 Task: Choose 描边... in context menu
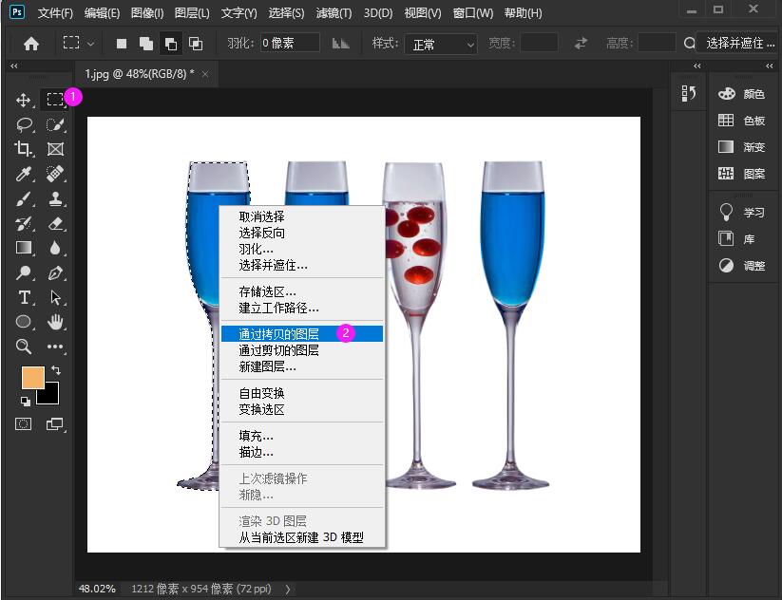[302, 452]
